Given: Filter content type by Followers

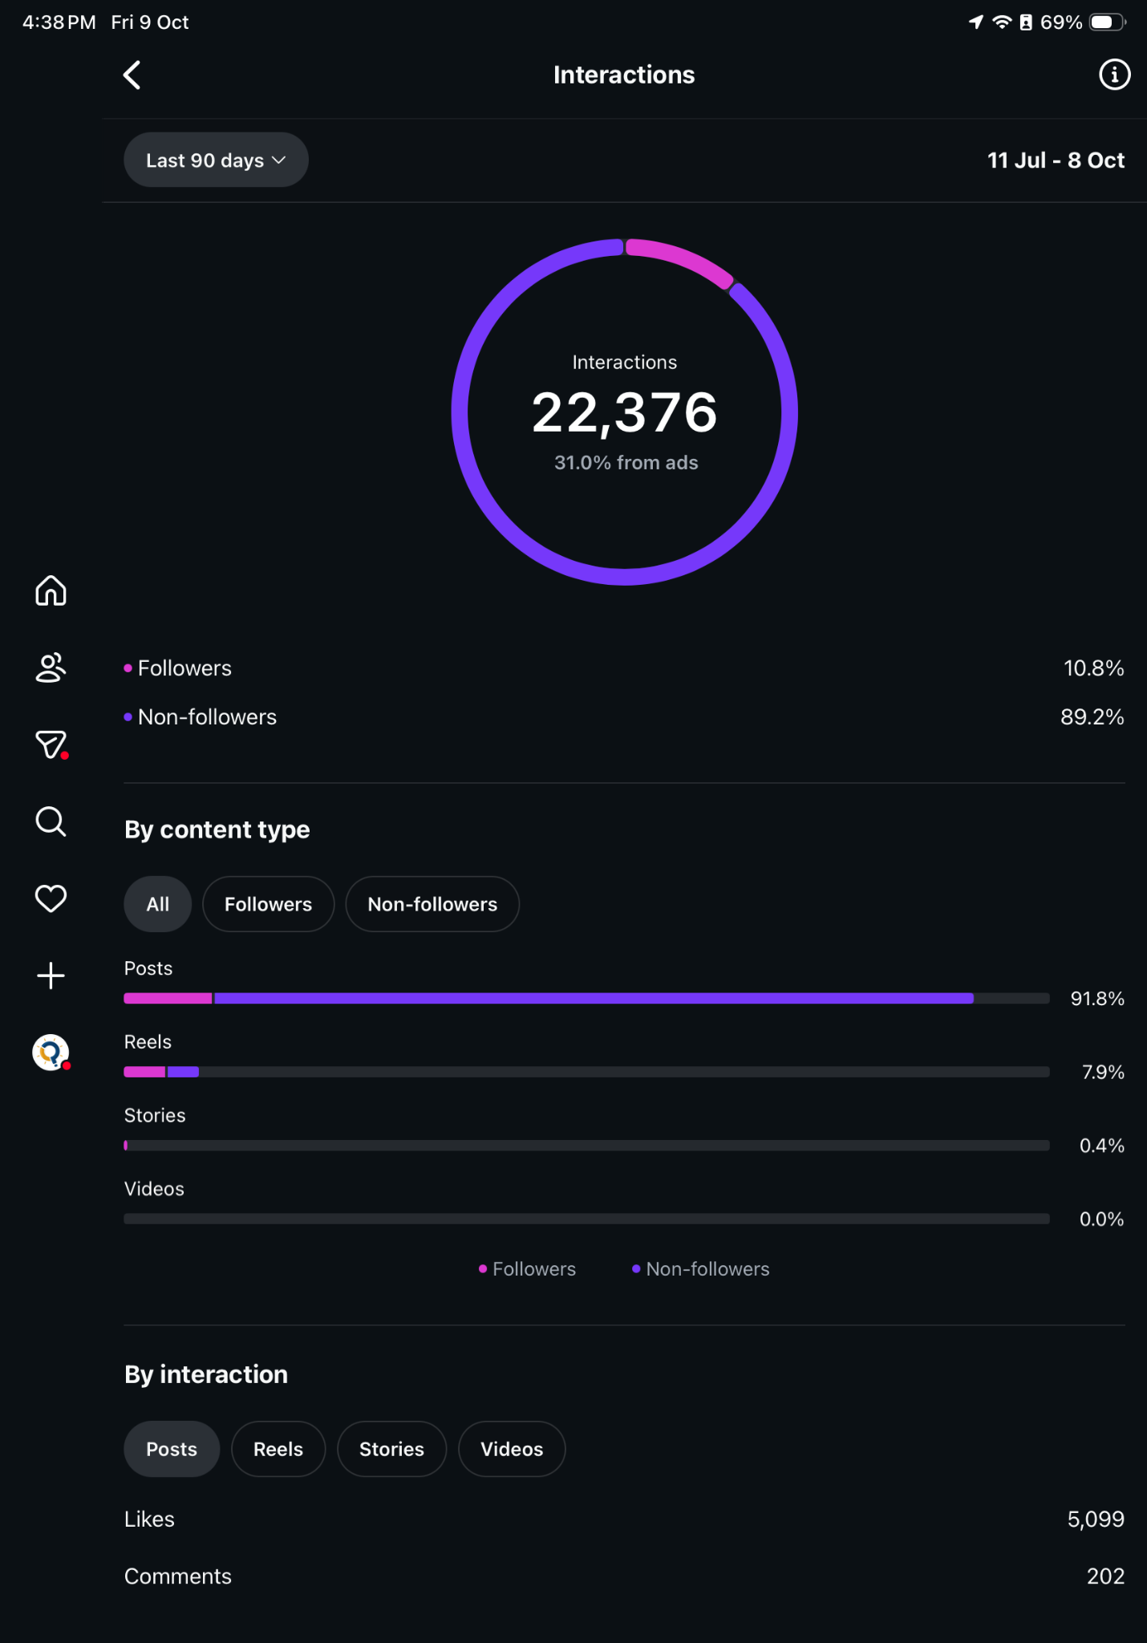Looking at the screenshot, I should 268,904.
